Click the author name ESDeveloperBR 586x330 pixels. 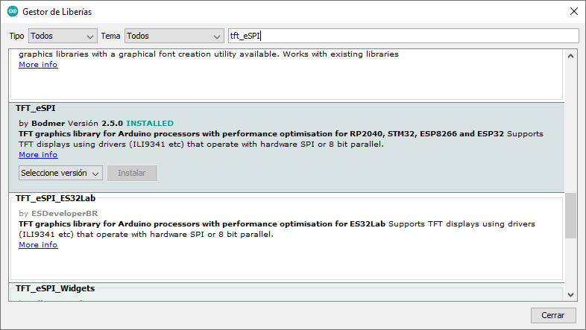65,214
